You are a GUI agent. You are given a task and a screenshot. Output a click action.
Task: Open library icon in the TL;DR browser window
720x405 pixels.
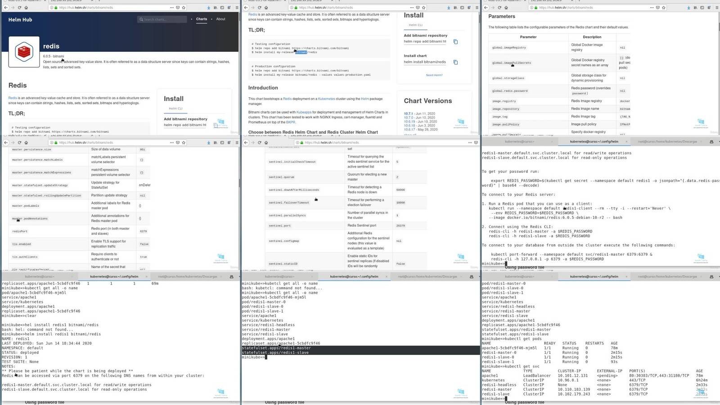tap(455, 8)
